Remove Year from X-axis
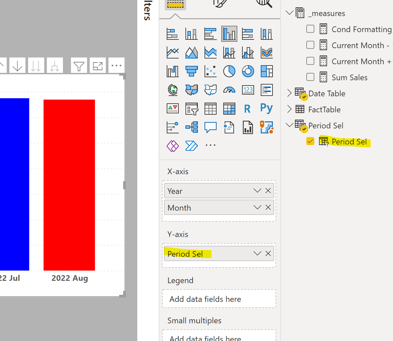The image size is (393, 341). pyautogui.click(x=268, y=191)
